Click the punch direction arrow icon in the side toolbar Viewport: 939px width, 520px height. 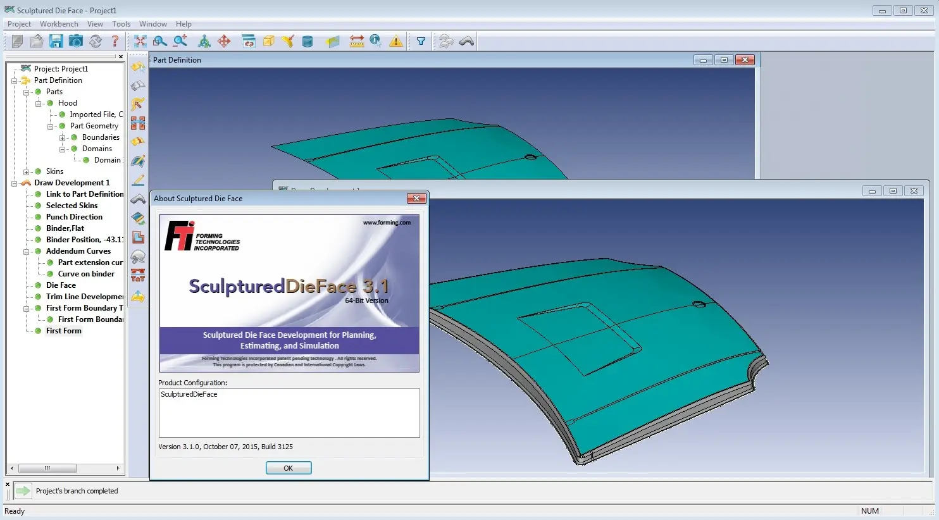coord(138,104)
